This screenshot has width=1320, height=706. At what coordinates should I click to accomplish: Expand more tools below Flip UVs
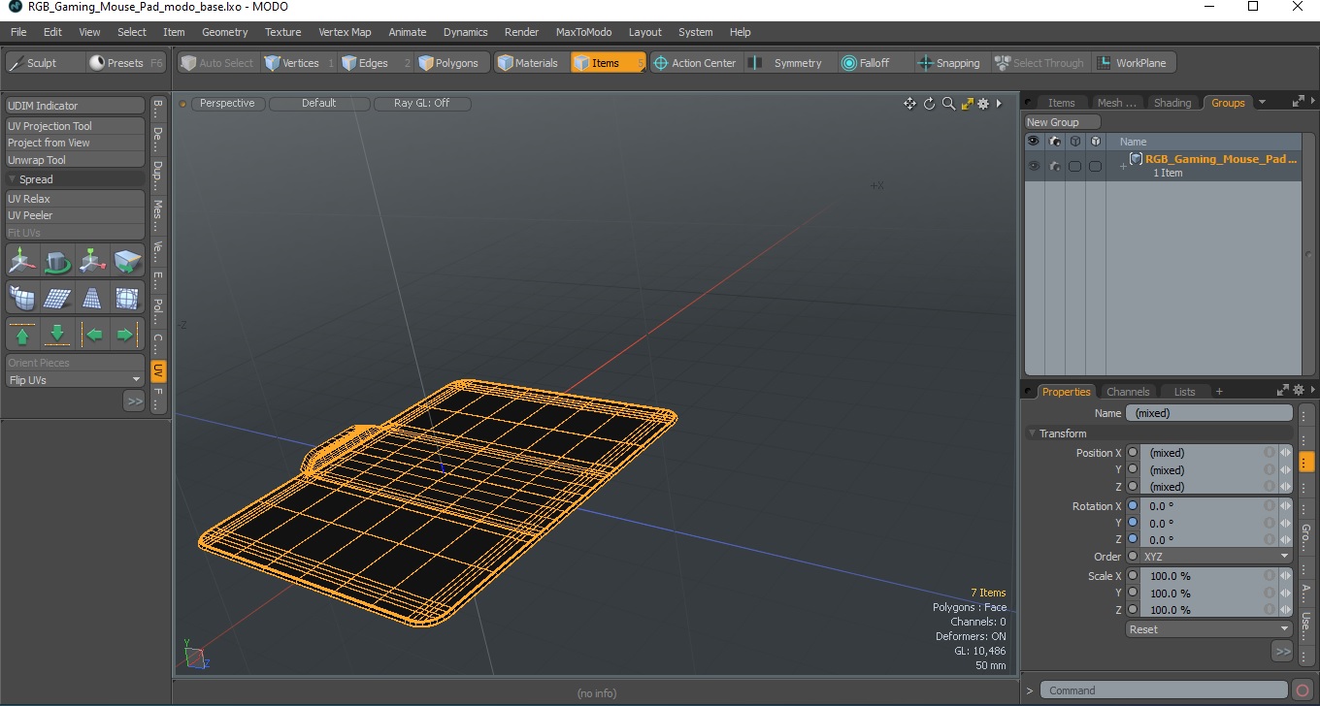pyautogui.click(x=134, y=401)
